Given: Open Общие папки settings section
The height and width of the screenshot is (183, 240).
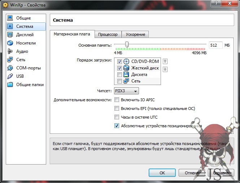Looking at the screenshot, I should click(26, 85).
